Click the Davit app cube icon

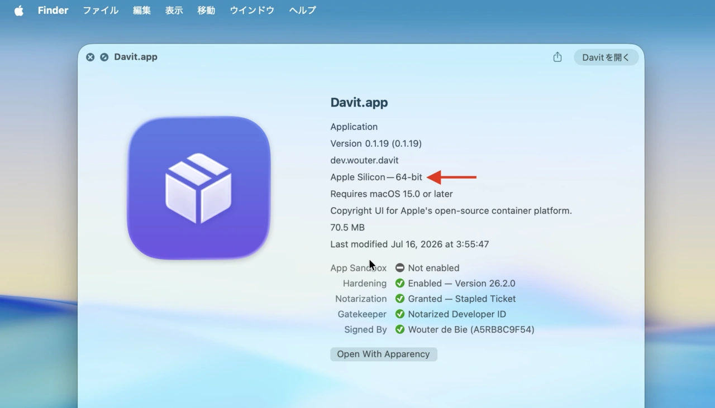(x=199, y=188)
